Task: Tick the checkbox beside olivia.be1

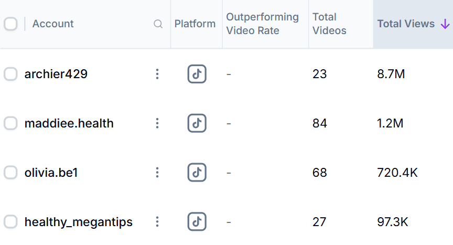Action: tap(10, 172)
